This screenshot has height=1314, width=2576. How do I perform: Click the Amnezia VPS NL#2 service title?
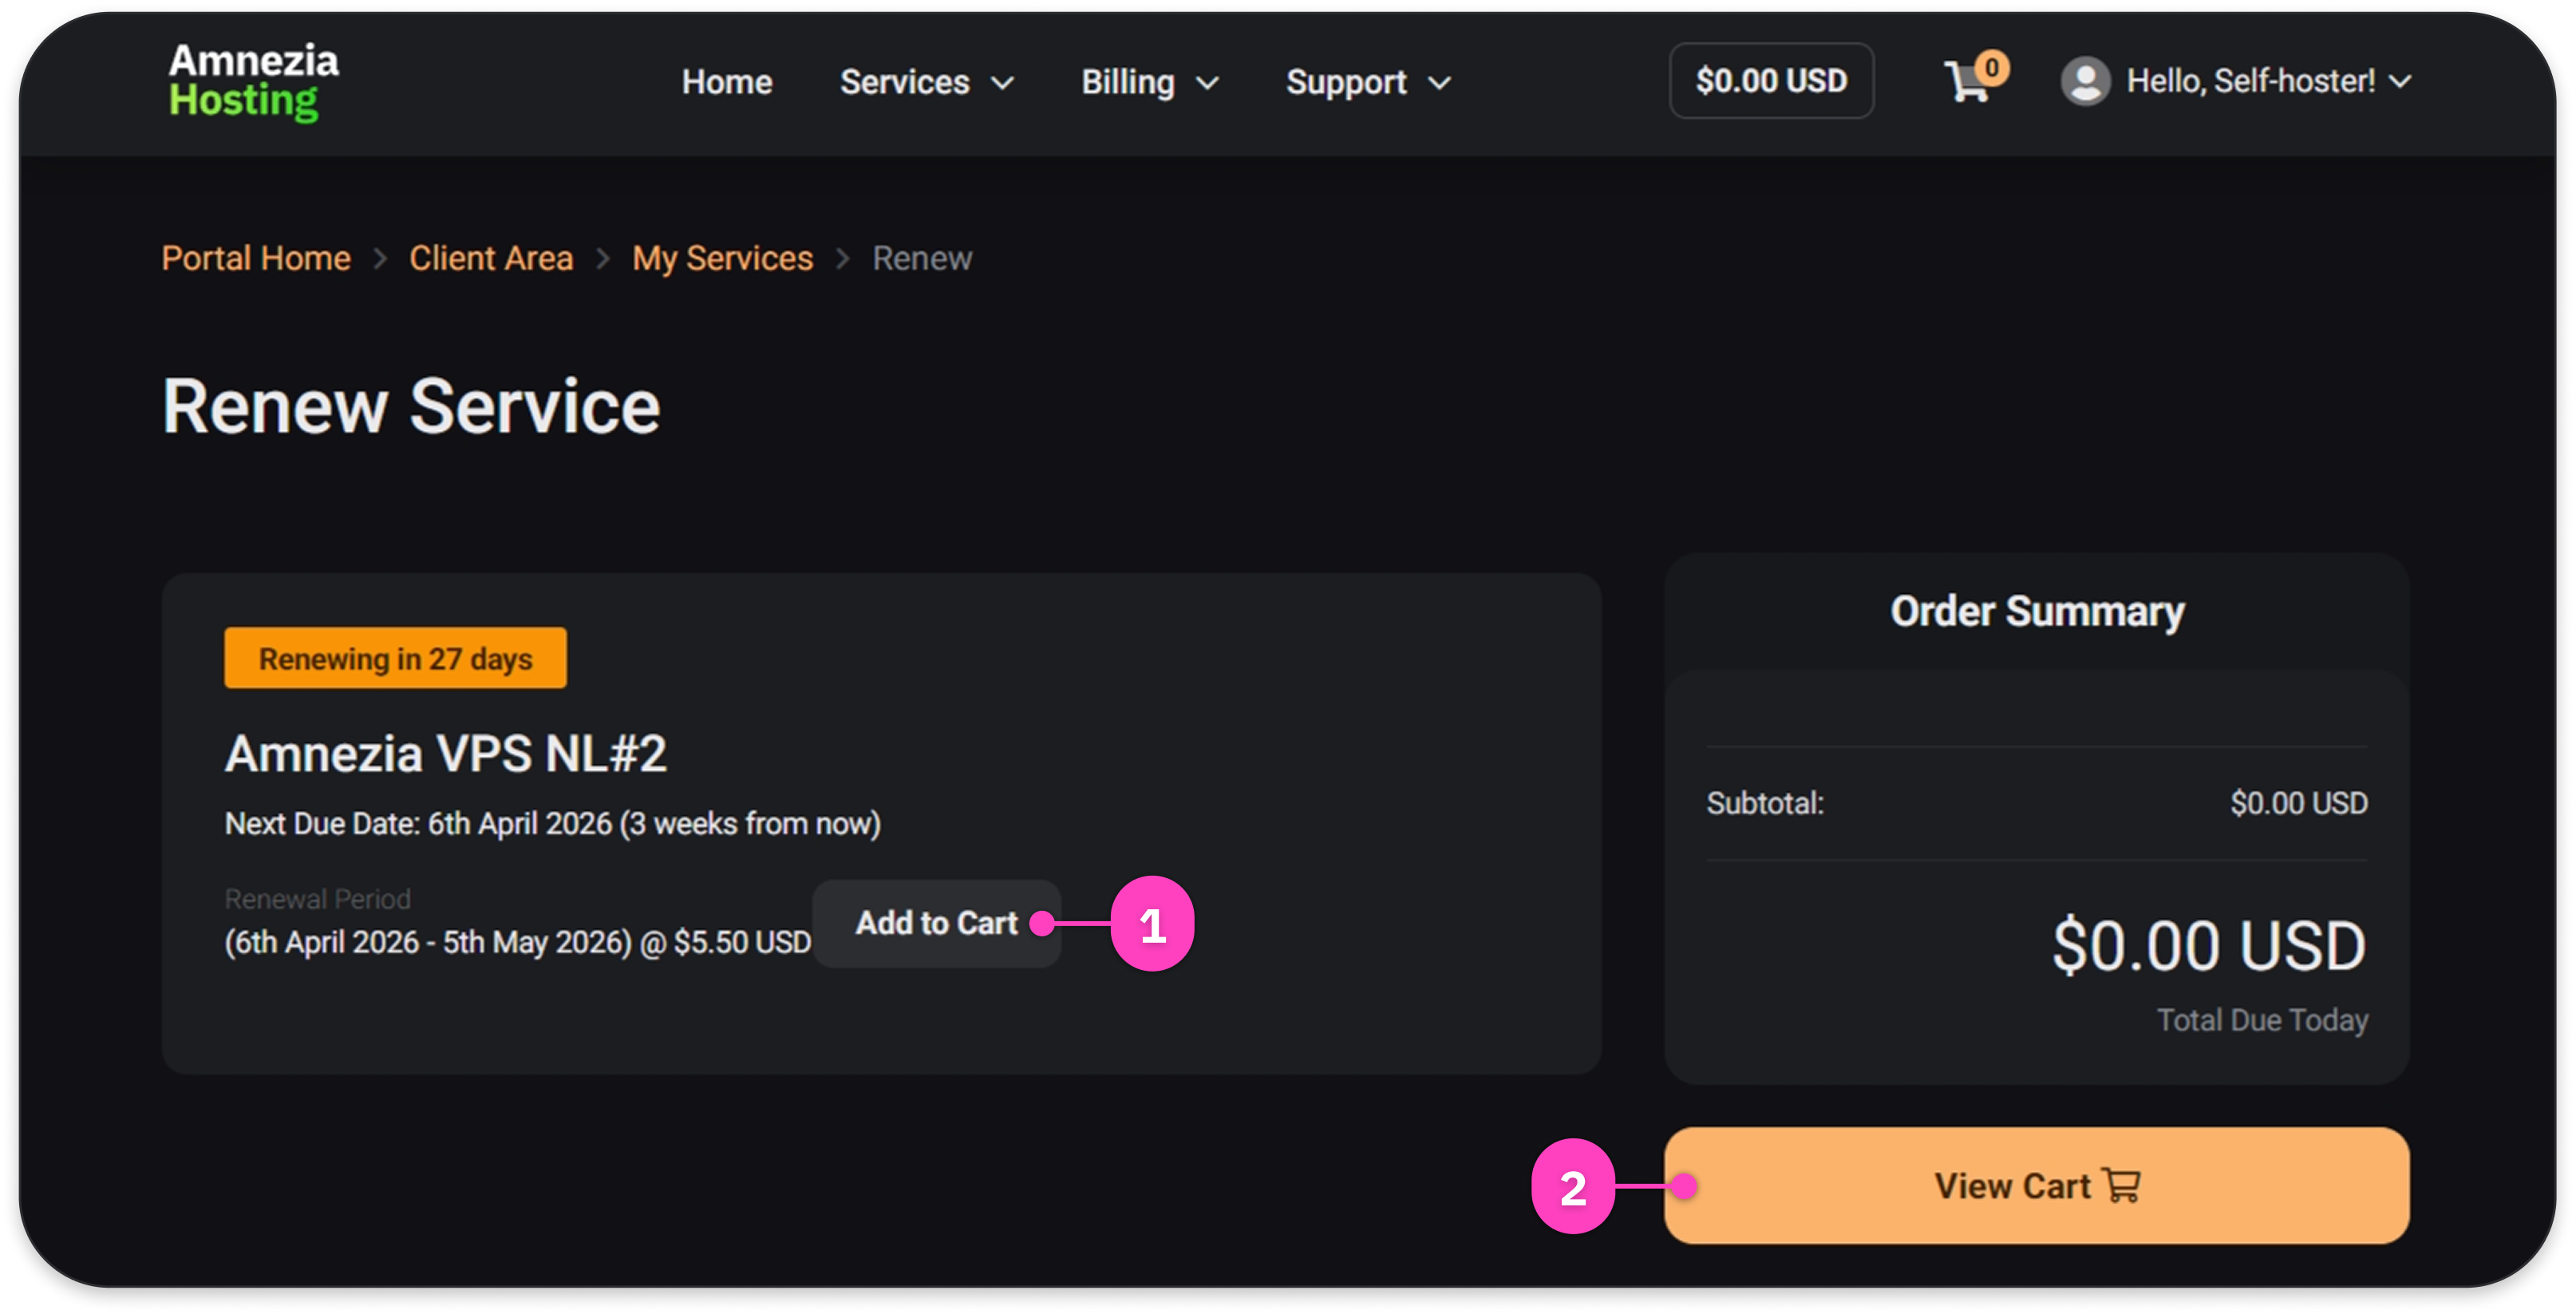click(445, 753)
